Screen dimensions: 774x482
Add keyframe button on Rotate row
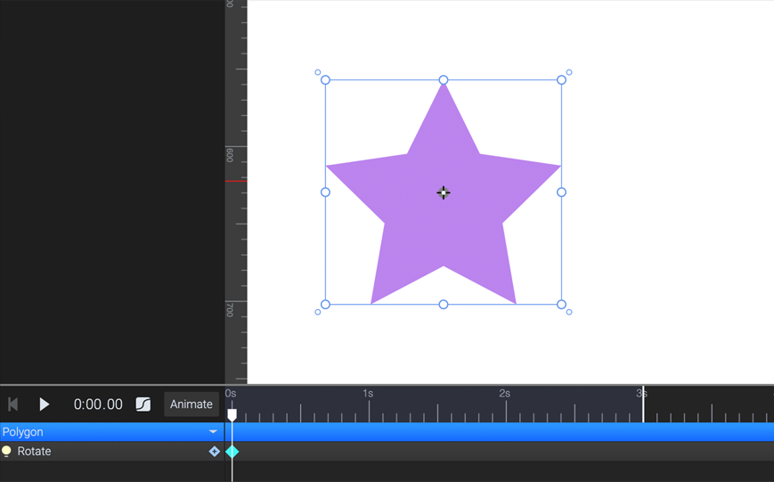pos(215,451)
